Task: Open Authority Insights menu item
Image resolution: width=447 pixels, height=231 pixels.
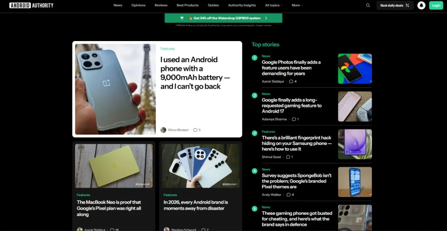Action: pyautogui.click(x=242, y=5)
